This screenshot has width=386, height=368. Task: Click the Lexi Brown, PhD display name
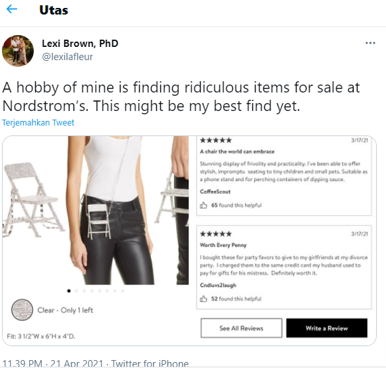point(80,43)
